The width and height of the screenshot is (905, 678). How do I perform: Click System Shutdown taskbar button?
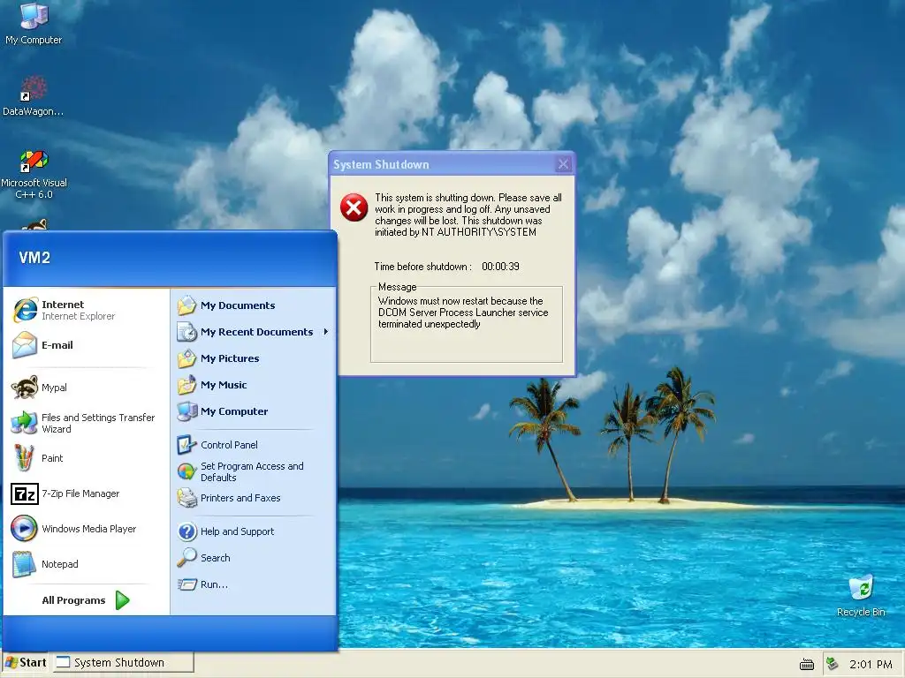[x=124, y=662]
